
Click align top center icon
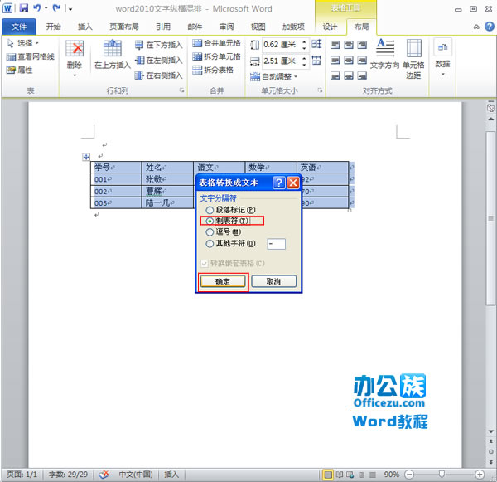coord(349,45)
